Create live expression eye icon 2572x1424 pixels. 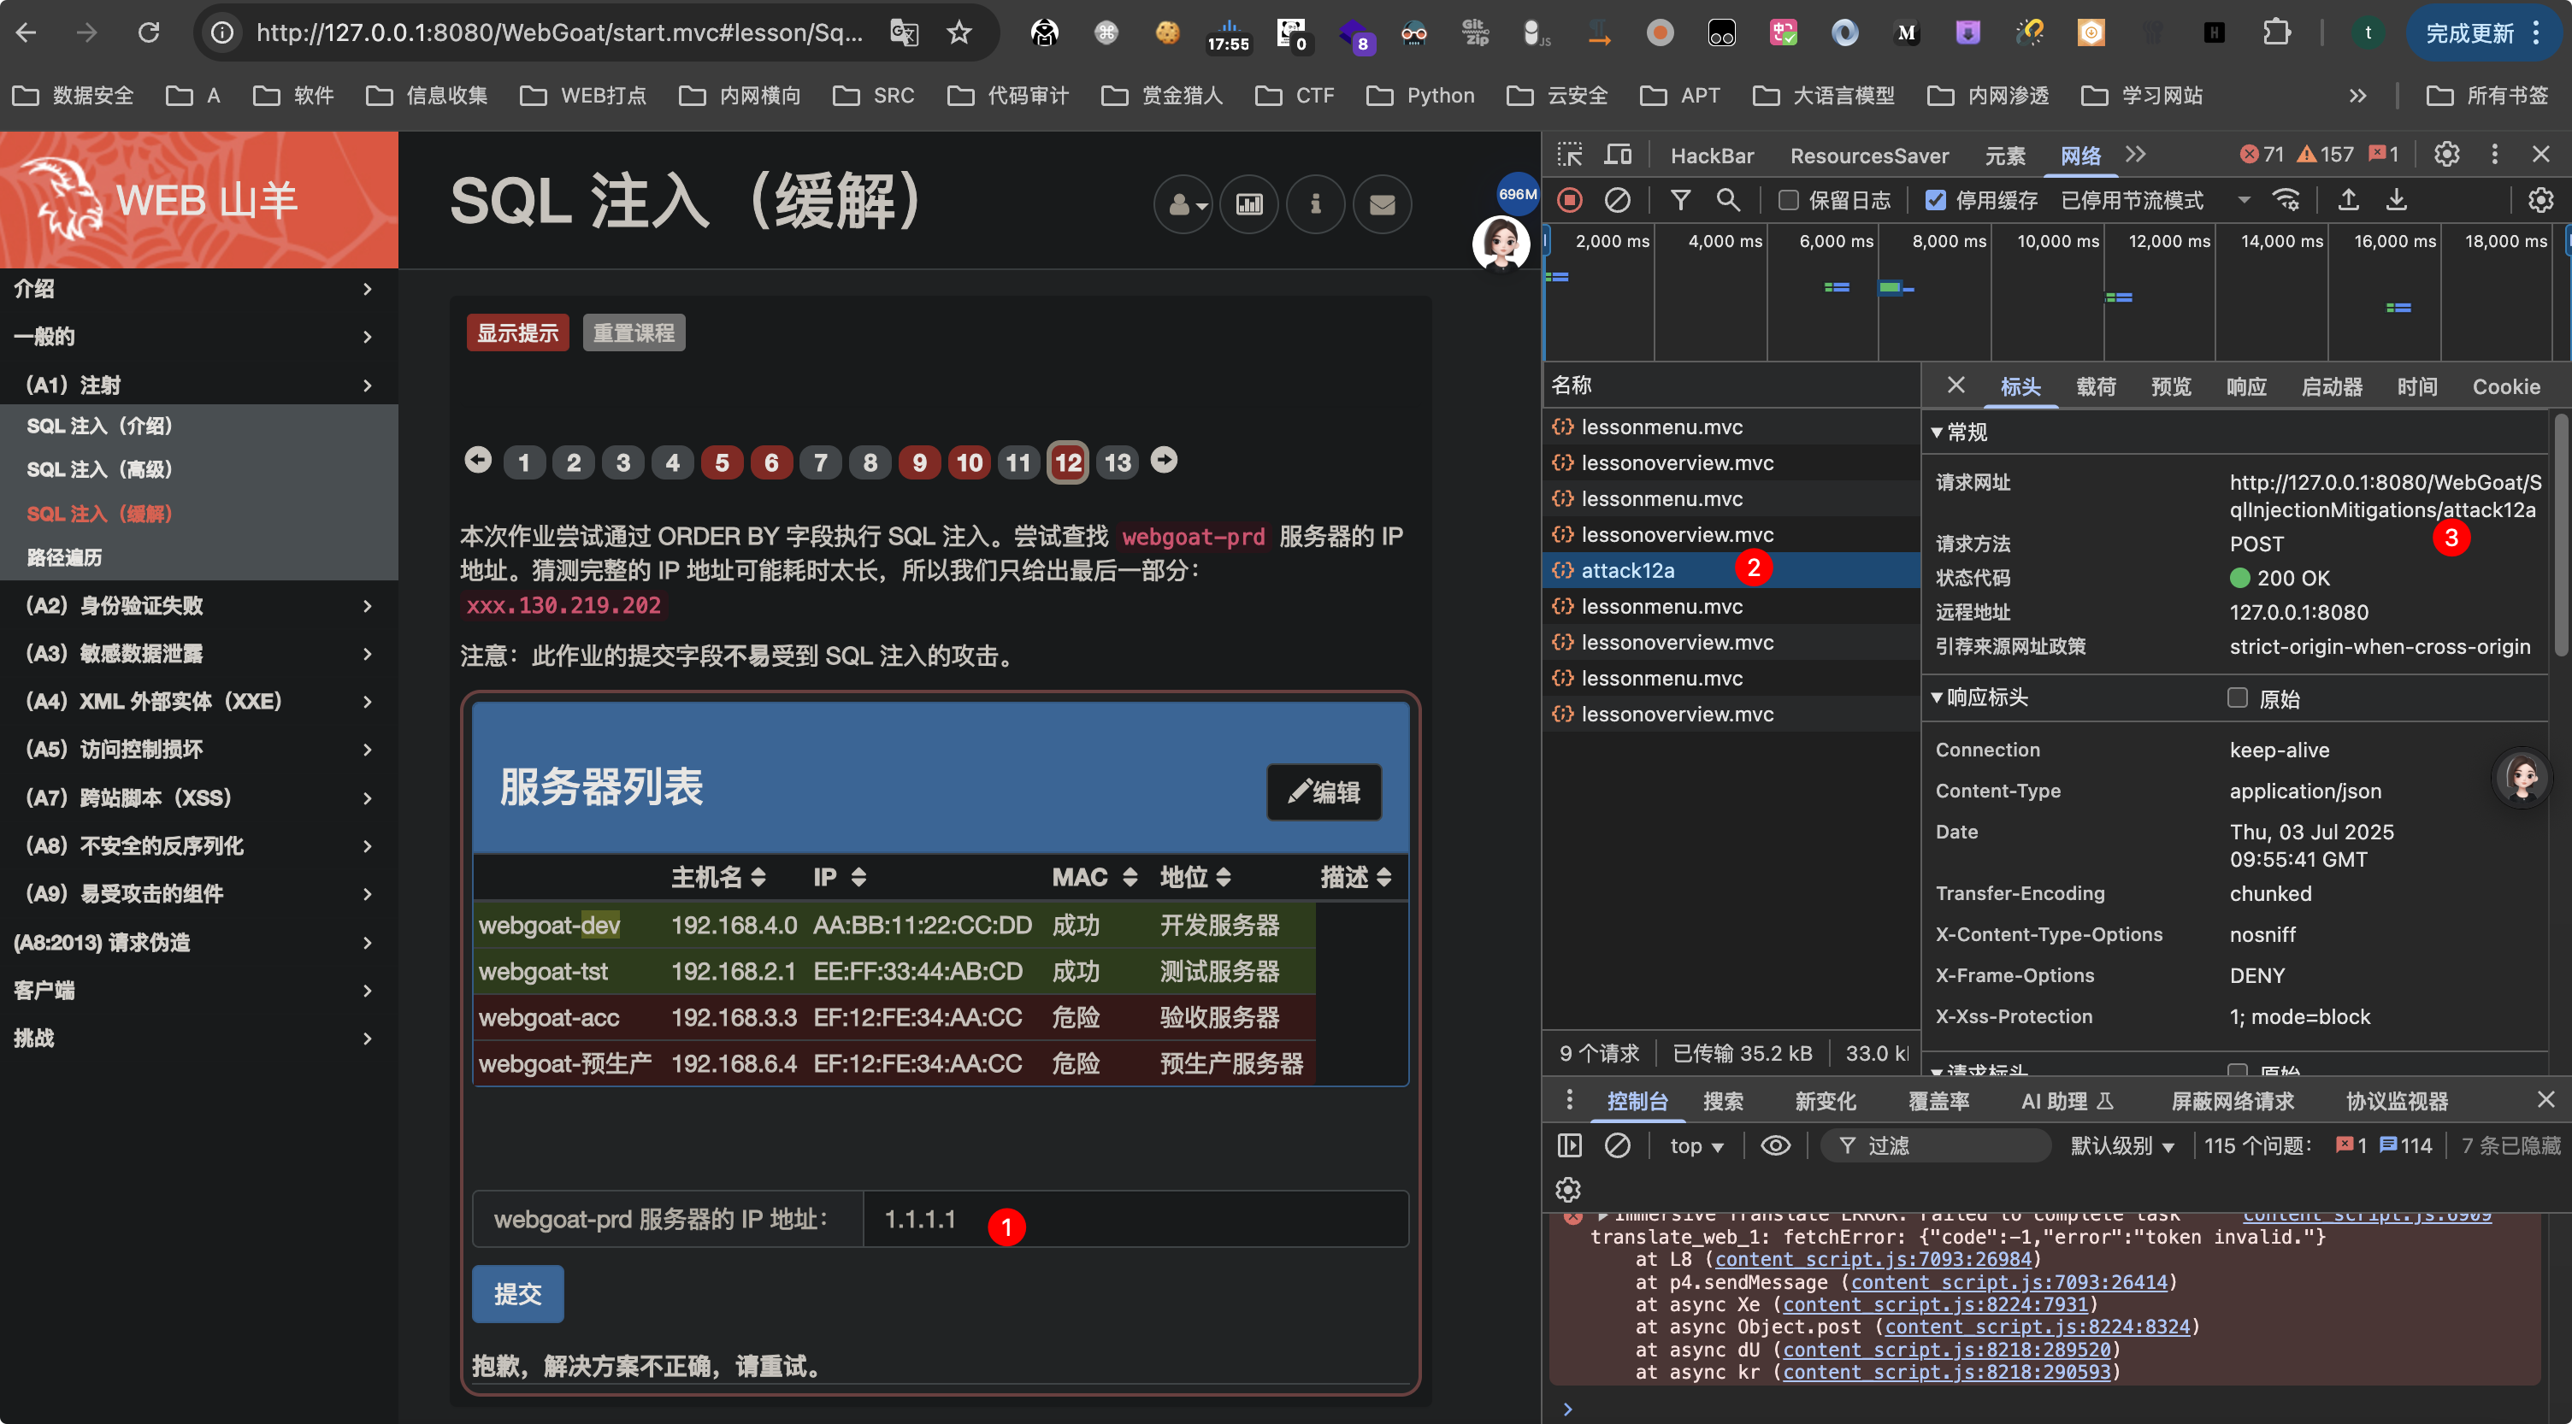pyautogui.click(x=1775, y=1145)
